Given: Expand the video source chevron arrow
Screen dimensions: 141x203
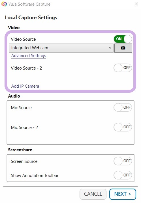Looking at the screenshot, I should click(x=110, y=48).
